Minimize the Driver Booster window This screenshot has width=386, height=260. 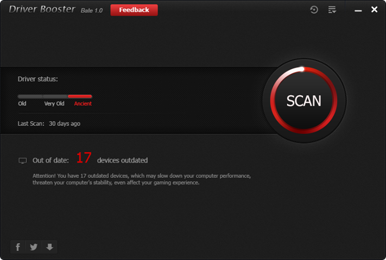358,10
